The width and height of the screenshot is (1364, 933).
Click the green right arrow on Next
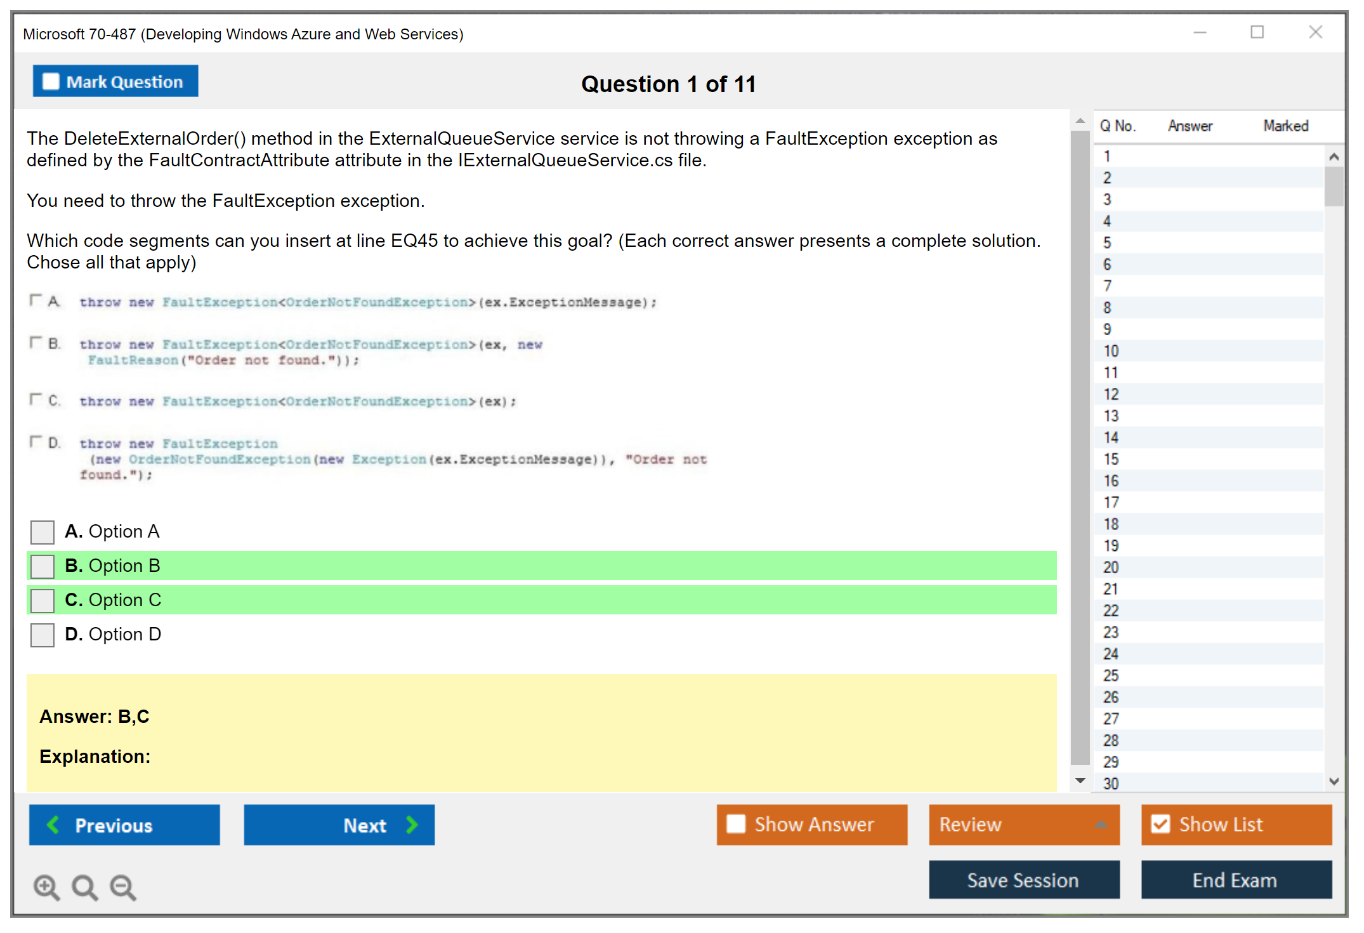(x=412, y=824)
